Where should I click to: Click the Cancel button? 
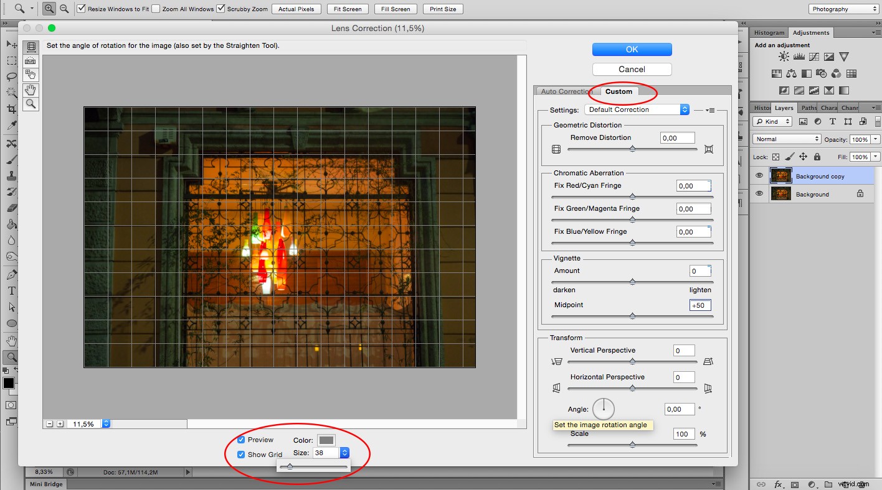coord(632,69)
